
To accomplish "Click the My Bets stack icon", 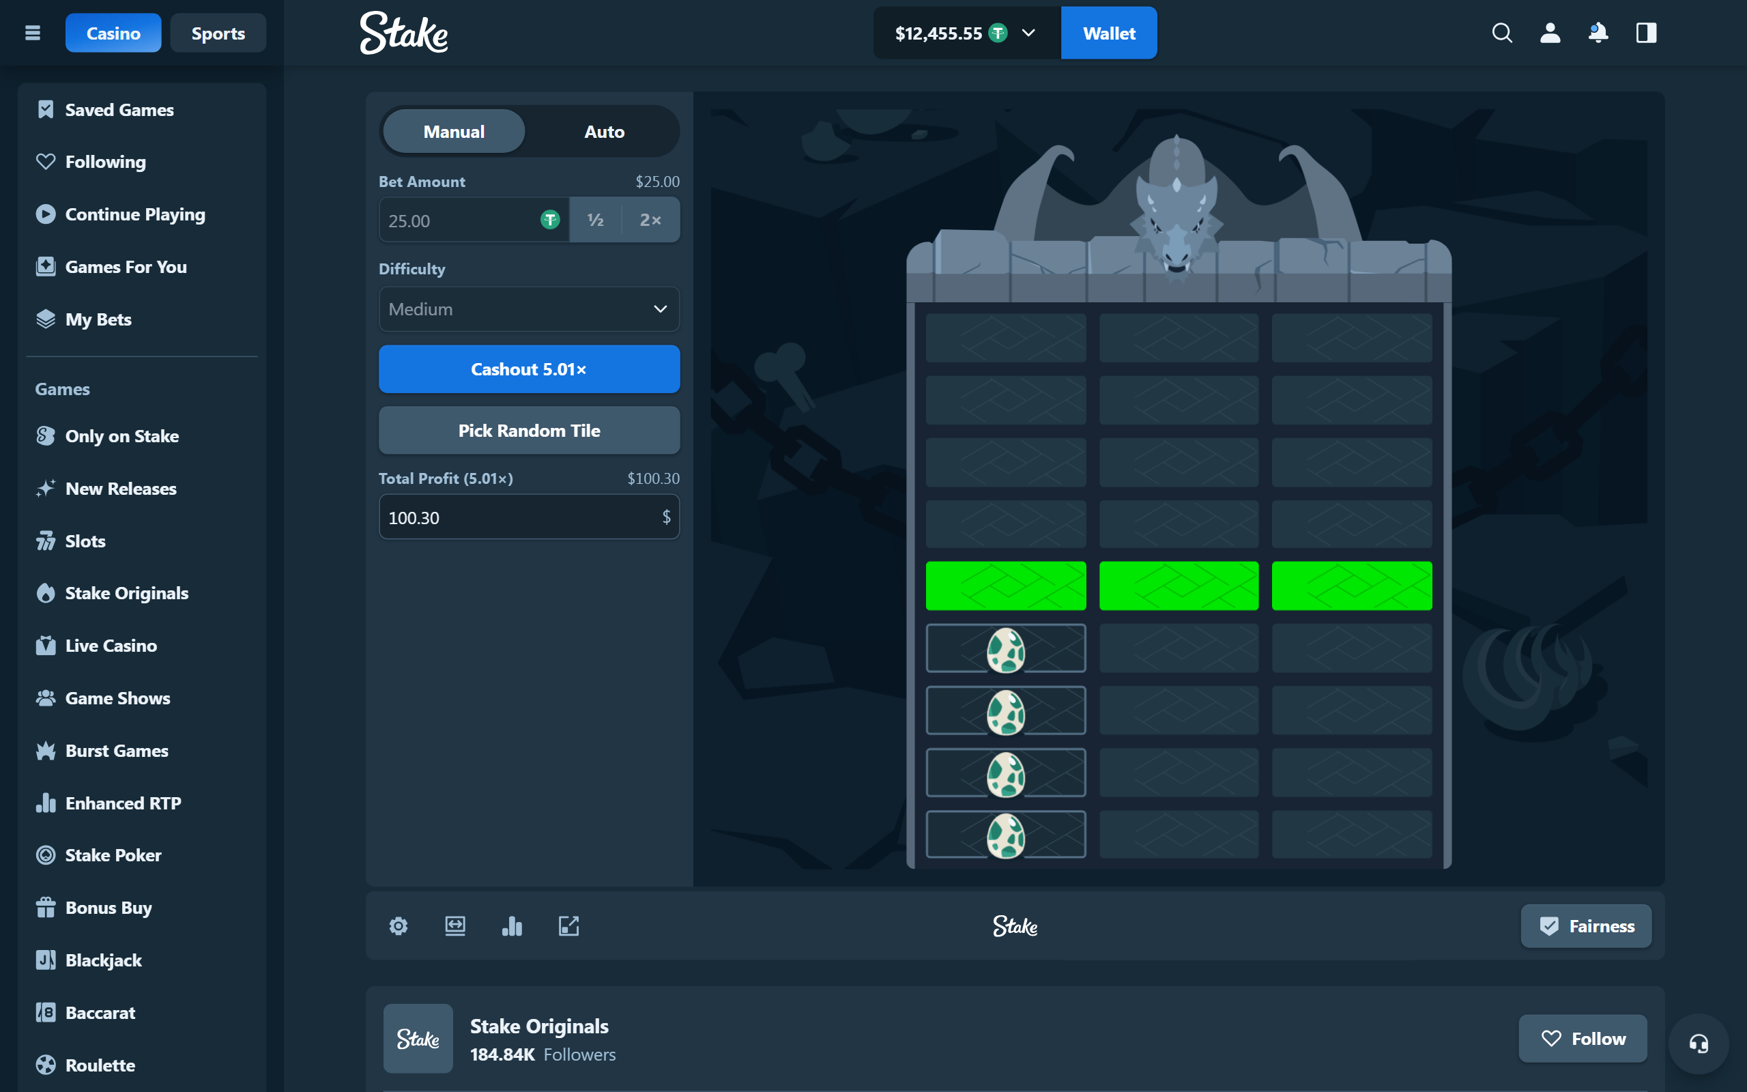I will pos(46,319).
